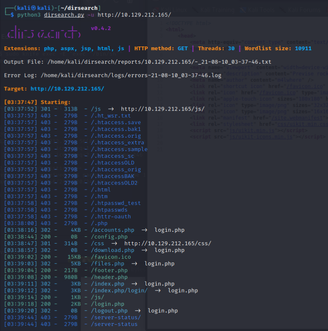Click the Output File report path
328x331 pixels.
pos(160,62)
